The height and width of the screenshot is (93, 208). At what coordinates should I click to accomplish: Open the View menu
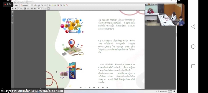[x=18, y=3]
